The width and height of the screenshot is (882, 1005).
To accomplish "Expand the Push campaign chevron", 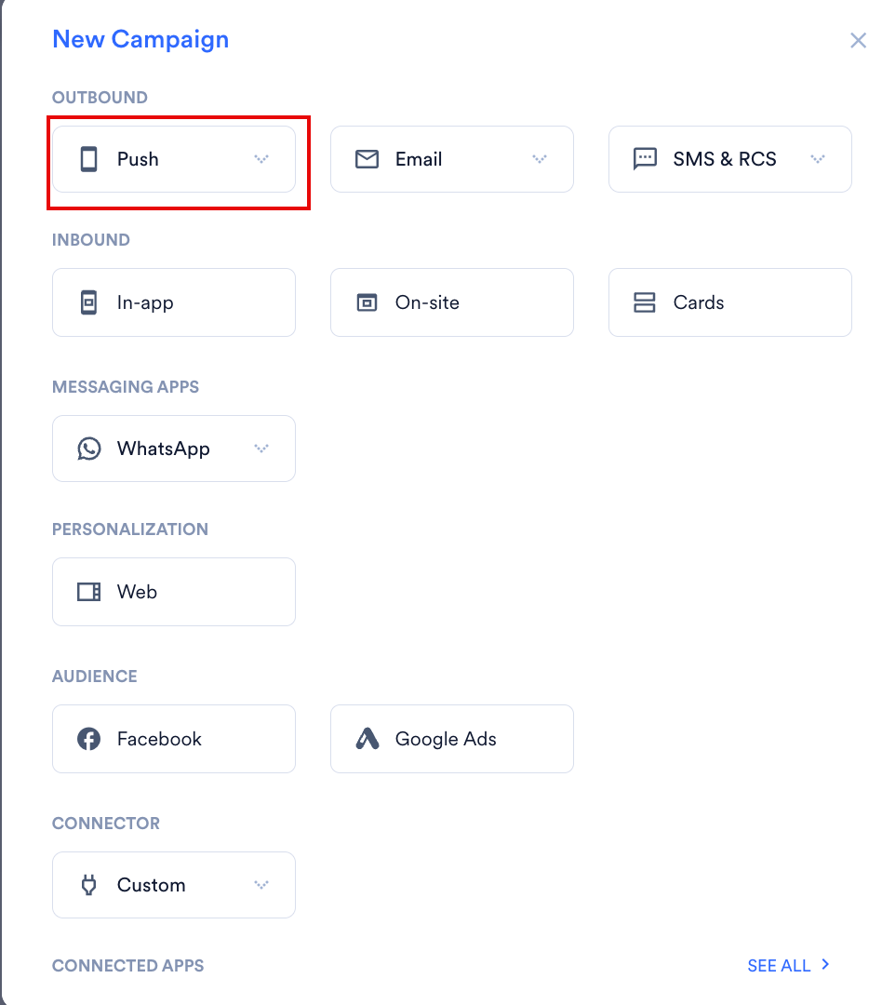I will point(261,159).
